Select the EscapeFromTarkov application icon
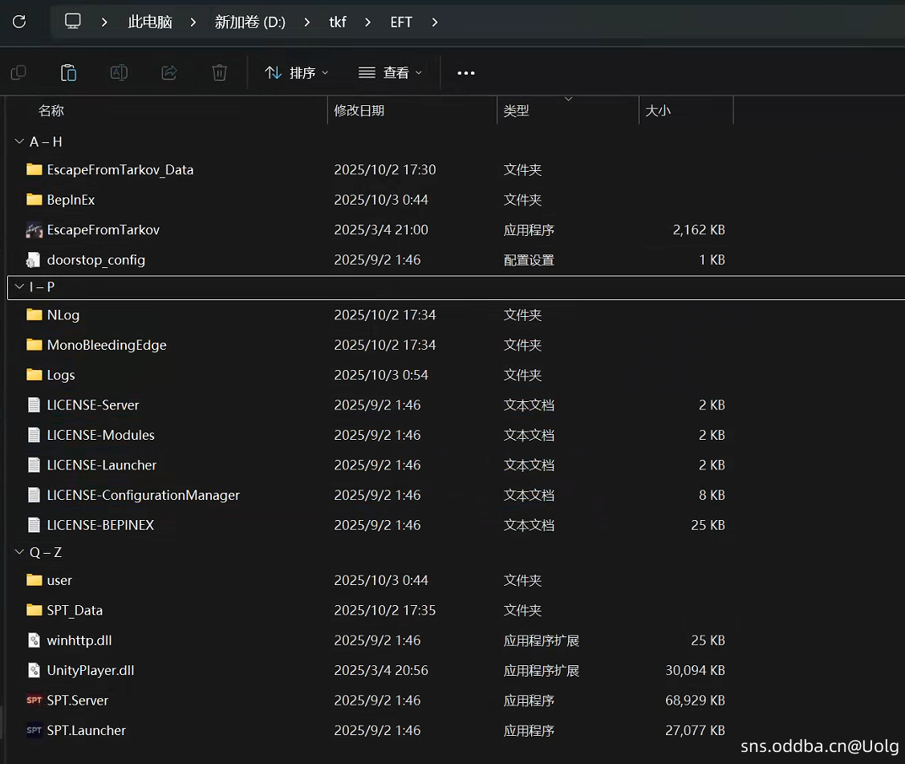 (x=34, y=230)
